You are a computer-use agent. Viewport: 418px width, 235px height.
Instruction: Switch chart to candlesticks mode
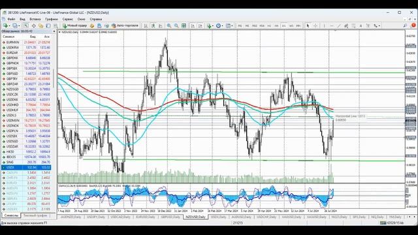[x=153, y=25]
